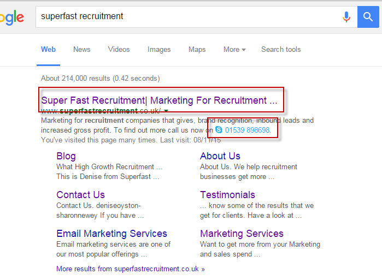Open the Blog sitelink

click(66, 156)
